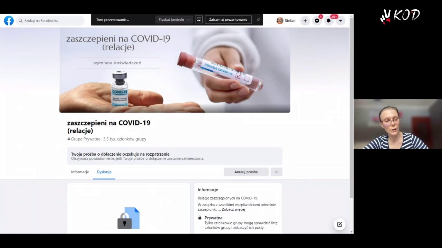This screenshot has height=248, width=442.
Task: Open Stefan's profile avatar
Action: [280, 21]
